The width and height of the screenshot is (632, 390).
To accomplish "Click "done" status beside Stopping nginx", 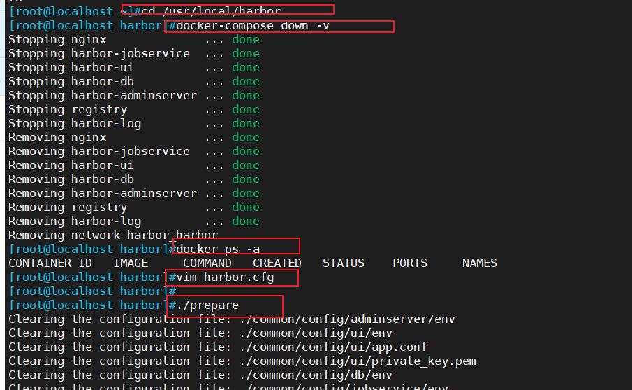I will pos(246,40).
